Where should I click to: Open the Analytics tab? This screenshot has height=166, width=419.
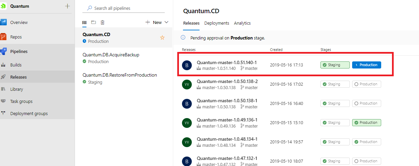(x=242, y=23)
